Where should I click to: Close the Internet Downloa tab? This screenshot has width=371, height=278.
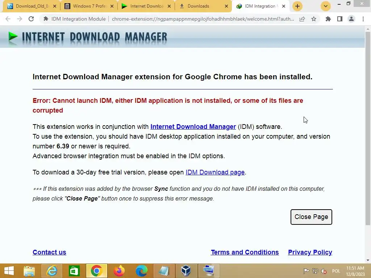pyautogui.click(x=169, y=6)
